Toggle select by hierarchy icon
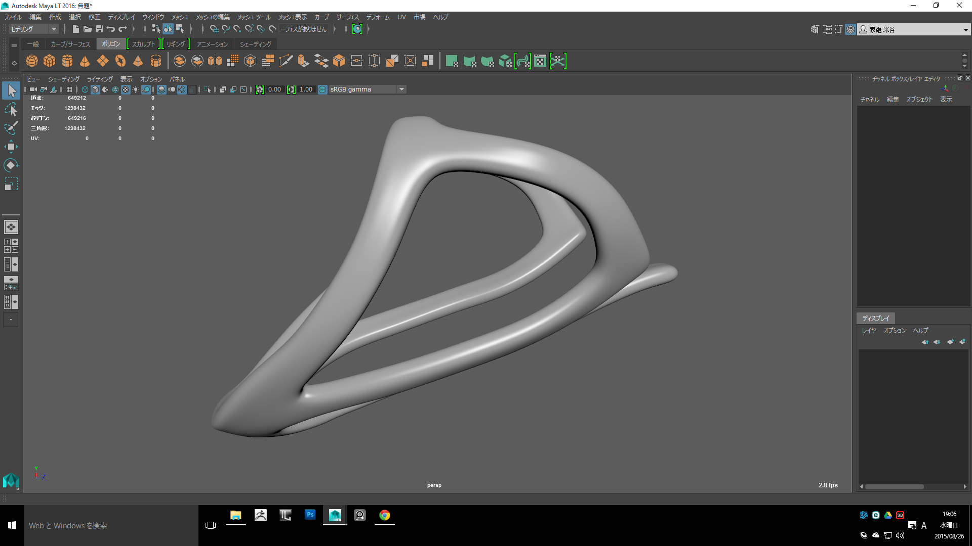This screenshot has width=972, height=546. click(156, 29)
